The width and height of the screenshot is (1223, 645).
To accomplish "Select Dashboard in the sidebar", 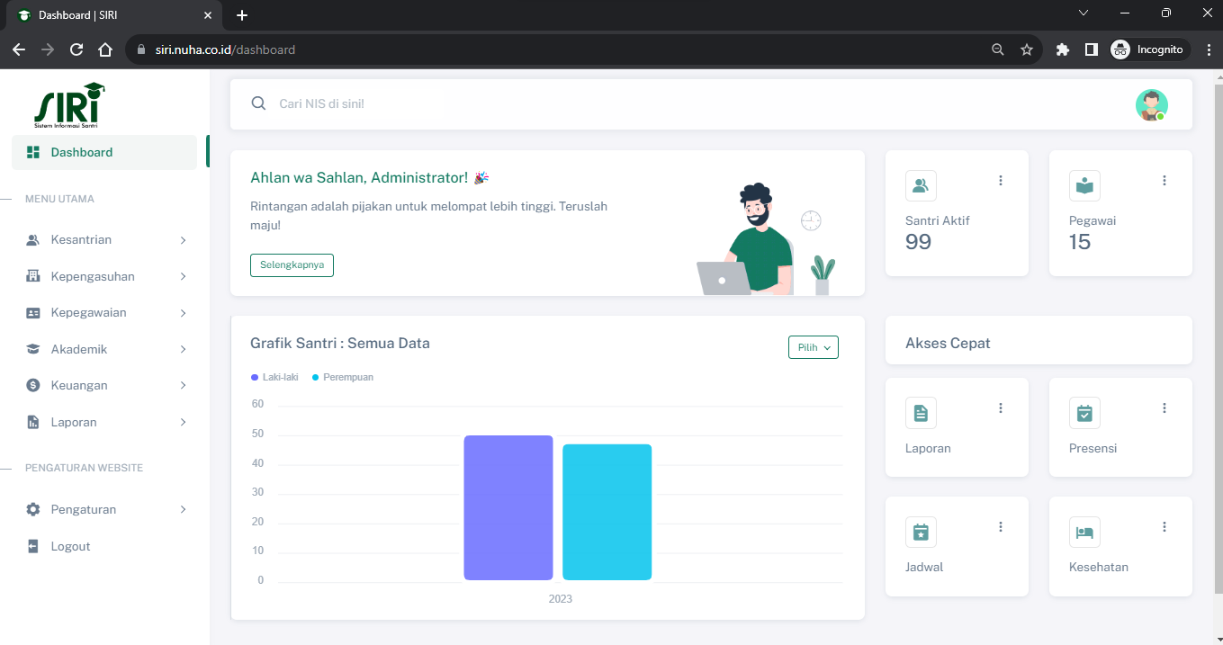I will [104, 152].
